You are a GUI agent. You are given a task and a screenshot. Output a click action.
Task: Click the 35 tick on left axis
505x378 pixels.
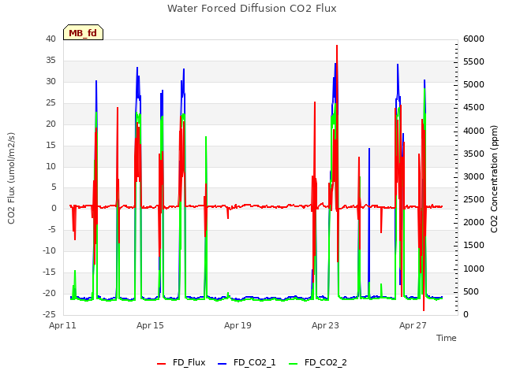pos(50,60)
